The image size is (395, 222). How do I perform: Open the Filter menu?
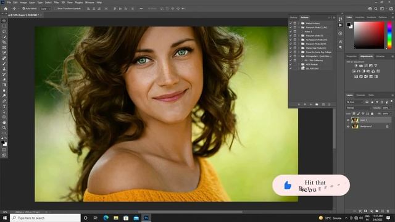[x=56, y=2]
